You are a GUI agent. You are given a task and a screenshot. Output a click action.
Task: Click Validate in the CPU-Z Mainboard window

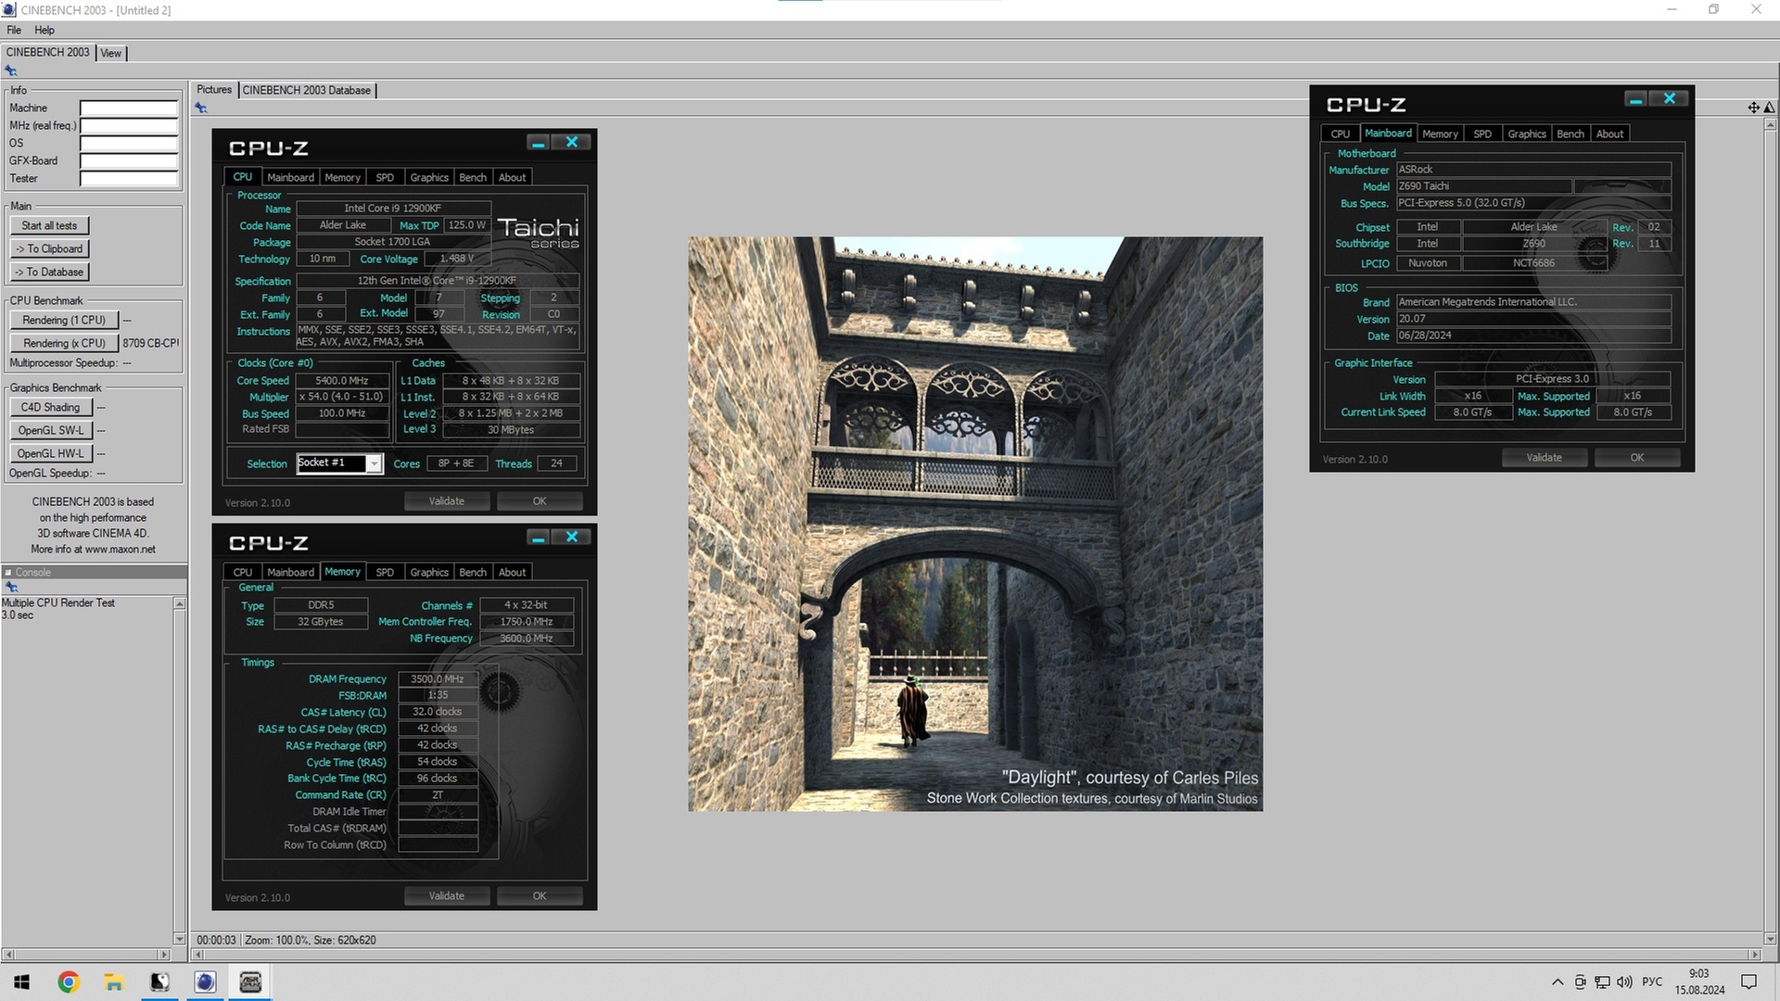1545,458
